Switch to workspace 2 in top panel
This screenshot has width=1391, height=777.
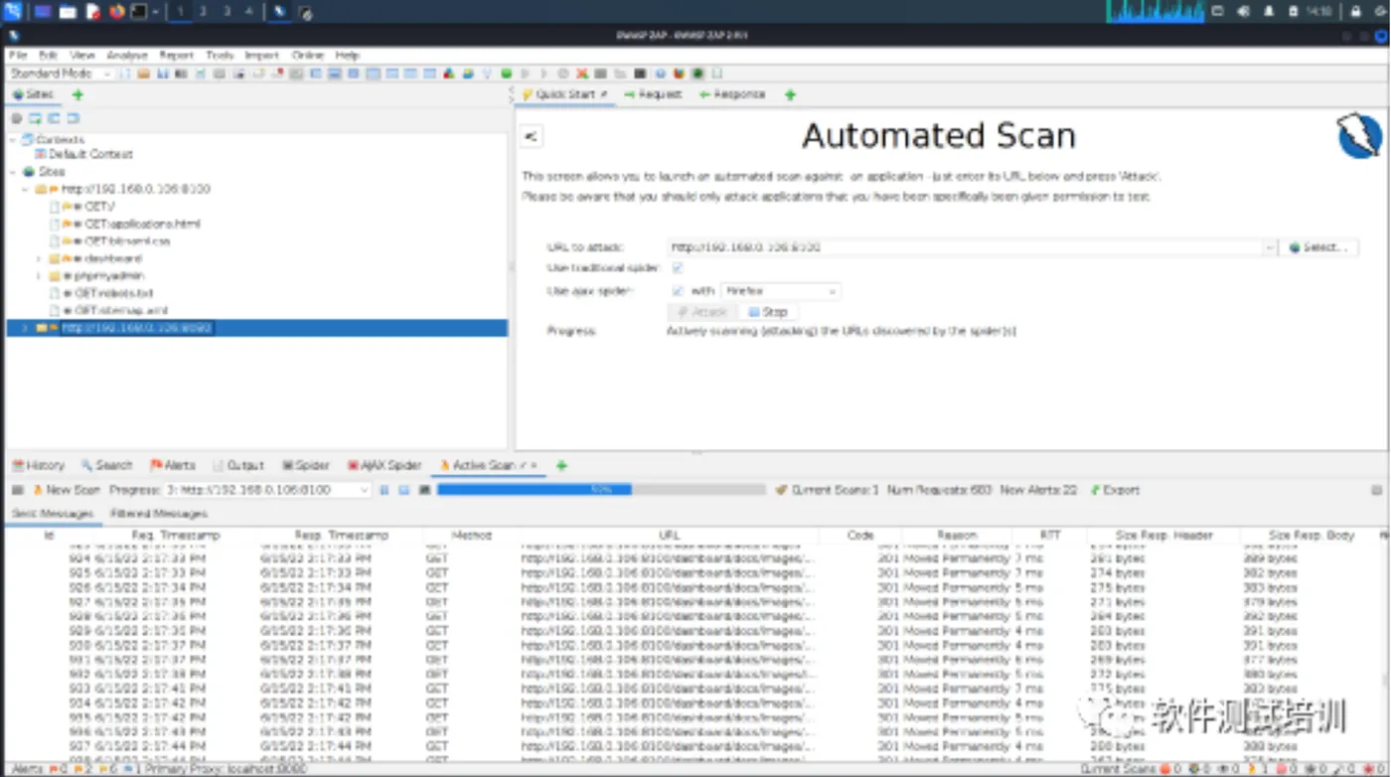204,12
